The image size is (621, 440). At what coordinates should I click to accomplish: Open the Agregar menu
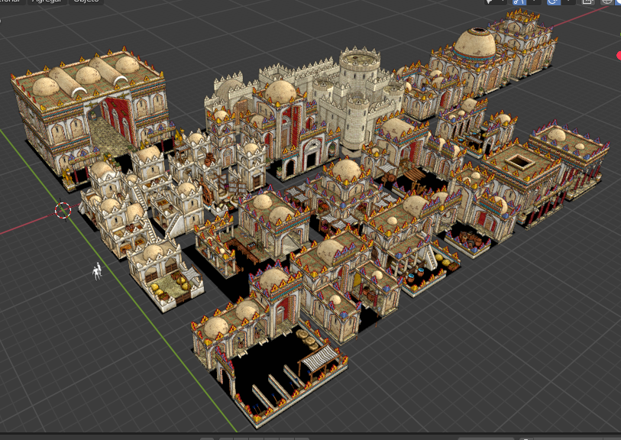coord(47,2)
